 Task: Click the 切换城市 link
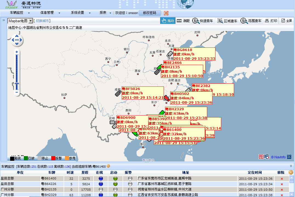pyautogui.click(x=42, y=21)
